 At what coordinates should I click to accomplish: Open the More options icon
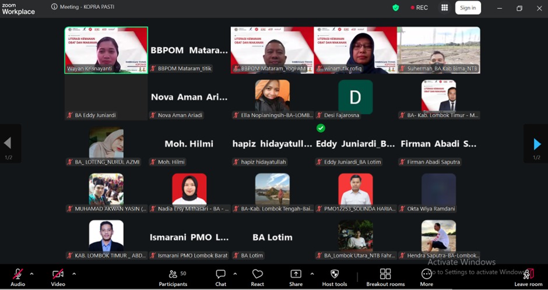(426, 274)
